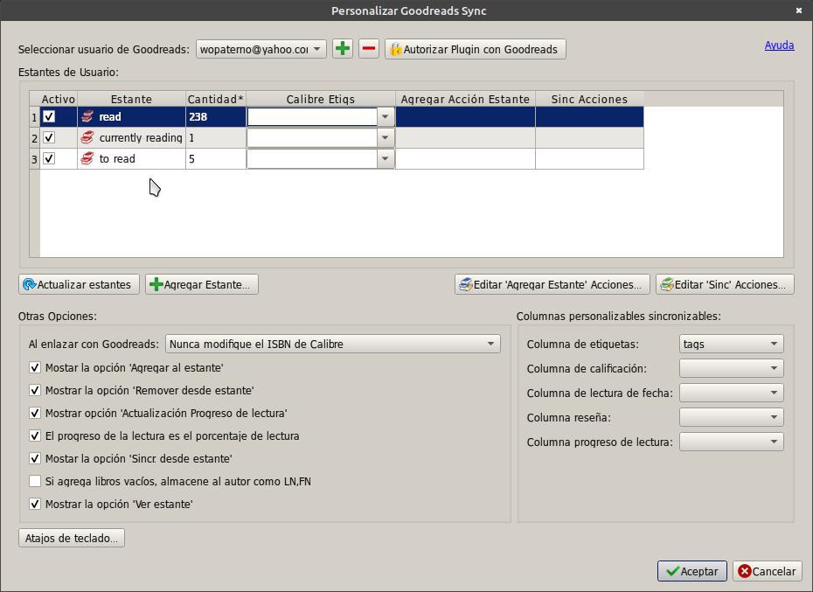The height and width of the screenshot is (592, 813).
Task: Uncheck 'Mostrar la opción Remover desde estante'
Action: [x=35, y=390]
